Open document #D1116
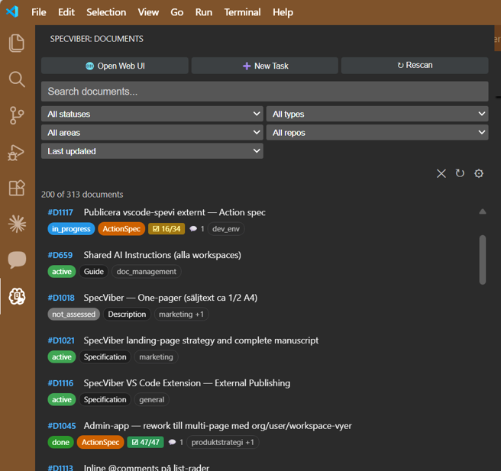501x471 pixels. point(60,383)
